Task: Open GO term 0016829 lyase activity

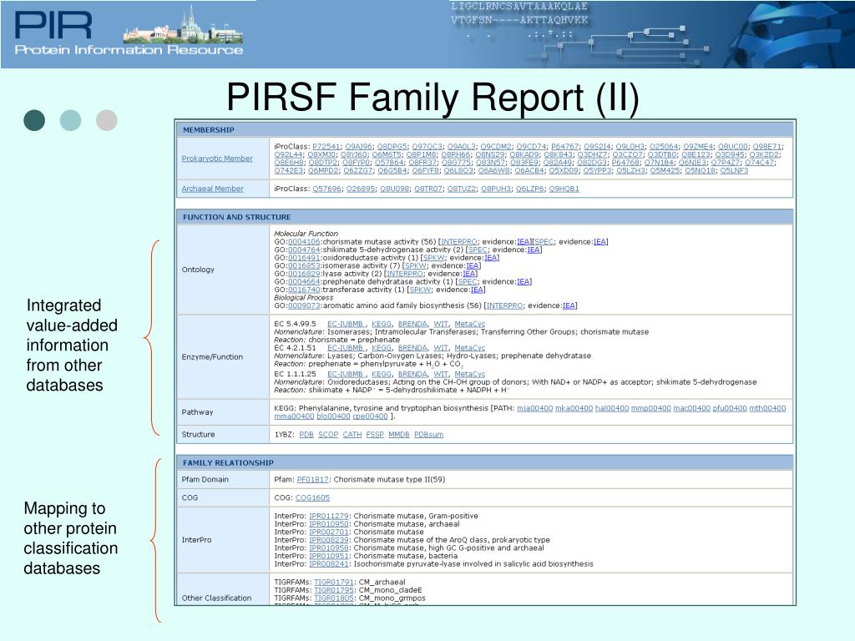Action: click(x=304, y=274)
